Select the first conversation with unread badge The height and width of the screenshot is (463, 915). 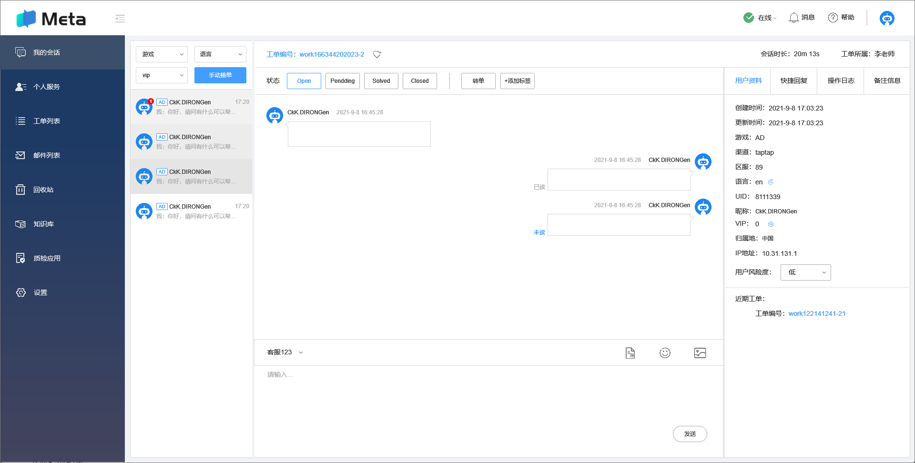coord(192,107)
